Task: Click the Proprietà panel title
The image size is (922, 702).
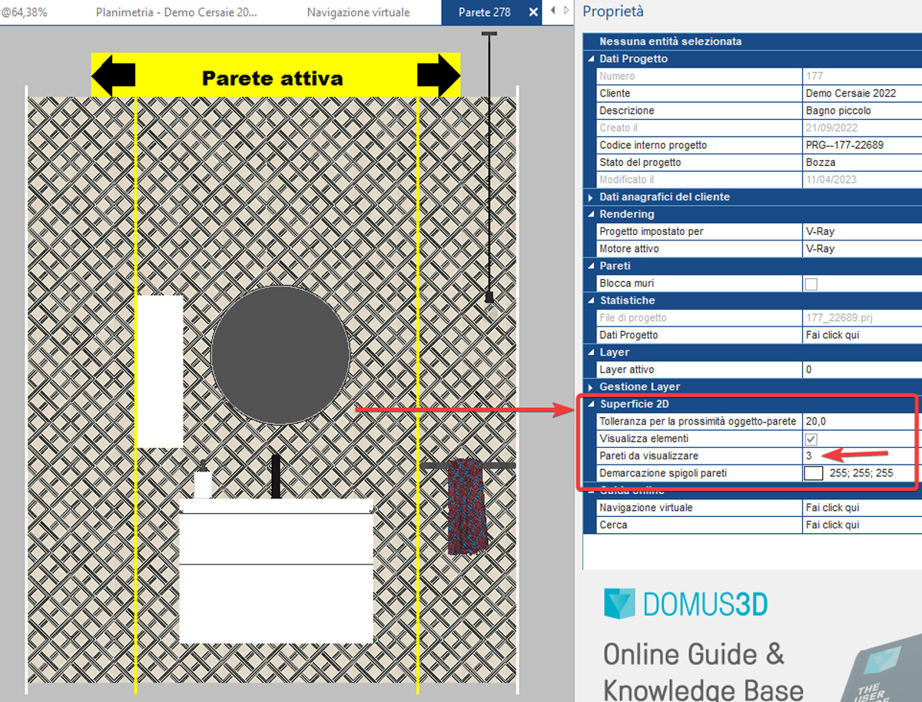Action: tap(613, 12)
